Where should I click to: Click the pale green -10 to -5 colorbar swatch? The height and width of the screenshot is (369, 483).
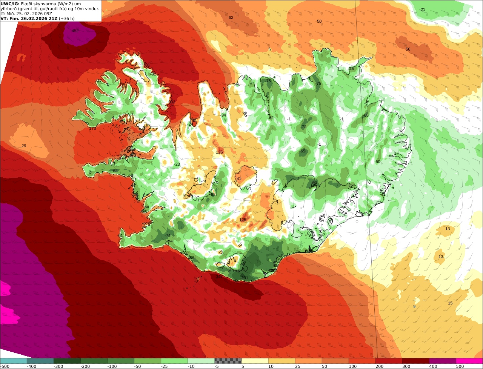(x=201, y=361)
